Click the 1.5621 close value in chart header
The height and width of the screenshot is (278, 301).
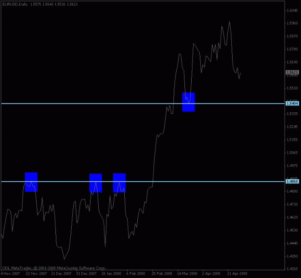(72, 4)
